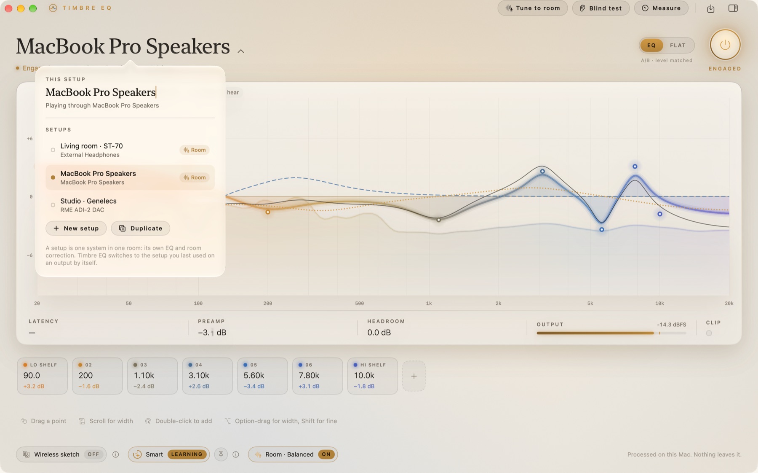Click the Scroll for width hint icon
The width and height of the screenshot is (758, 473).
82,421
